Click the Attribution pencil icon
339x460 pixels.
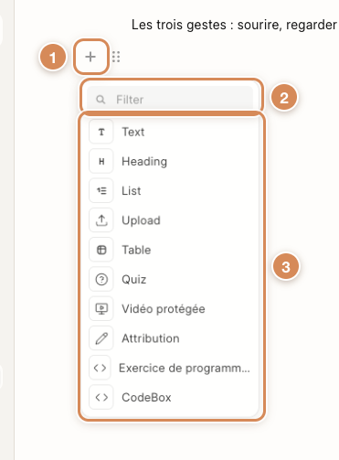(101, 338)
